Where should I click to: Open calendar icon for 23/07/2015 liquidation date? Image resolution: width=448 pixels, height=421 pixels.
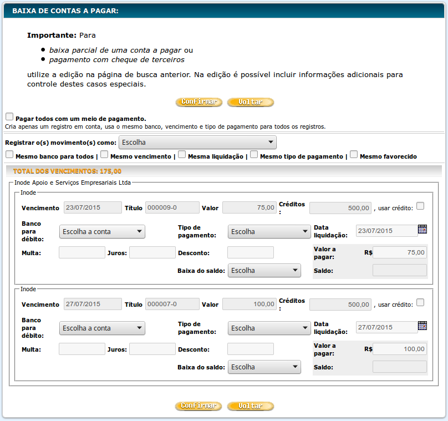tap(422, 229)
